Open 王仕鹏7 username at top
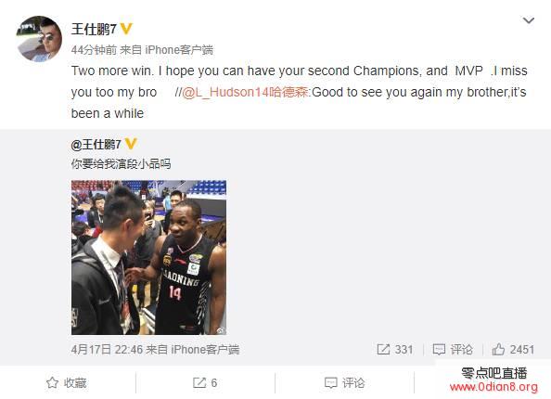551x399 pixels. coord(94,29)
